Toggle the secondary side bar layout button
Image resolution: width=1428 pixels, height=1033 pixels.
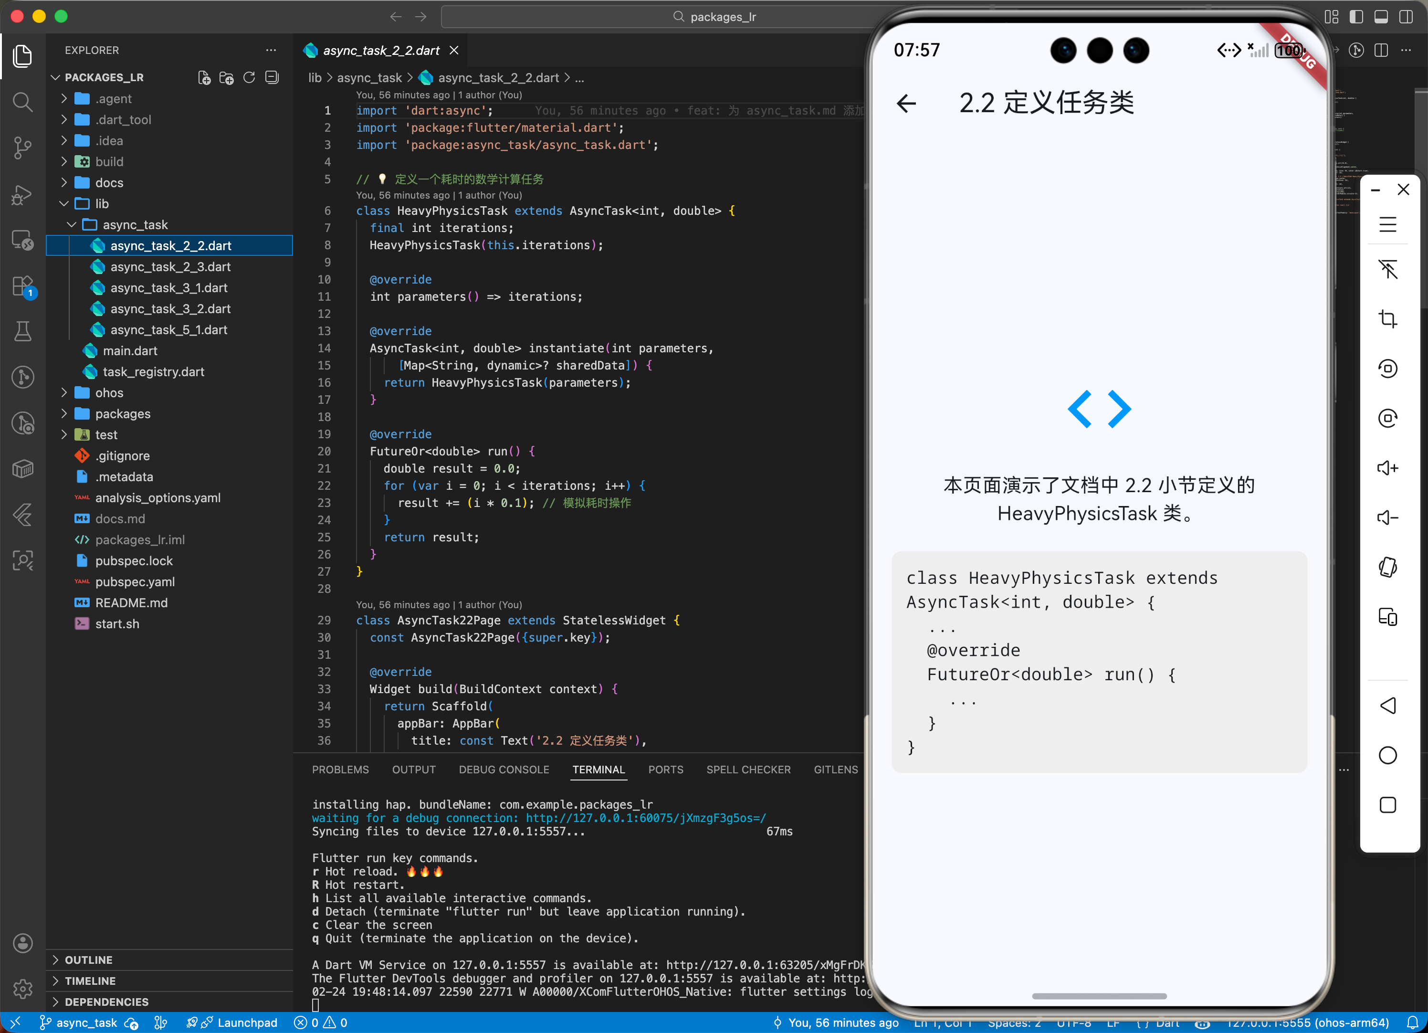(1406, 17)
